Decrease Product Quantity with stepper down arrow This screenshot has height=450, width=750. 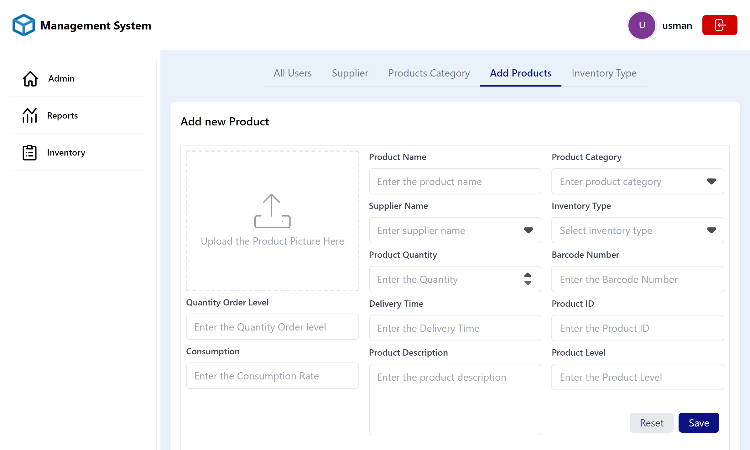[x=528, y=283]
